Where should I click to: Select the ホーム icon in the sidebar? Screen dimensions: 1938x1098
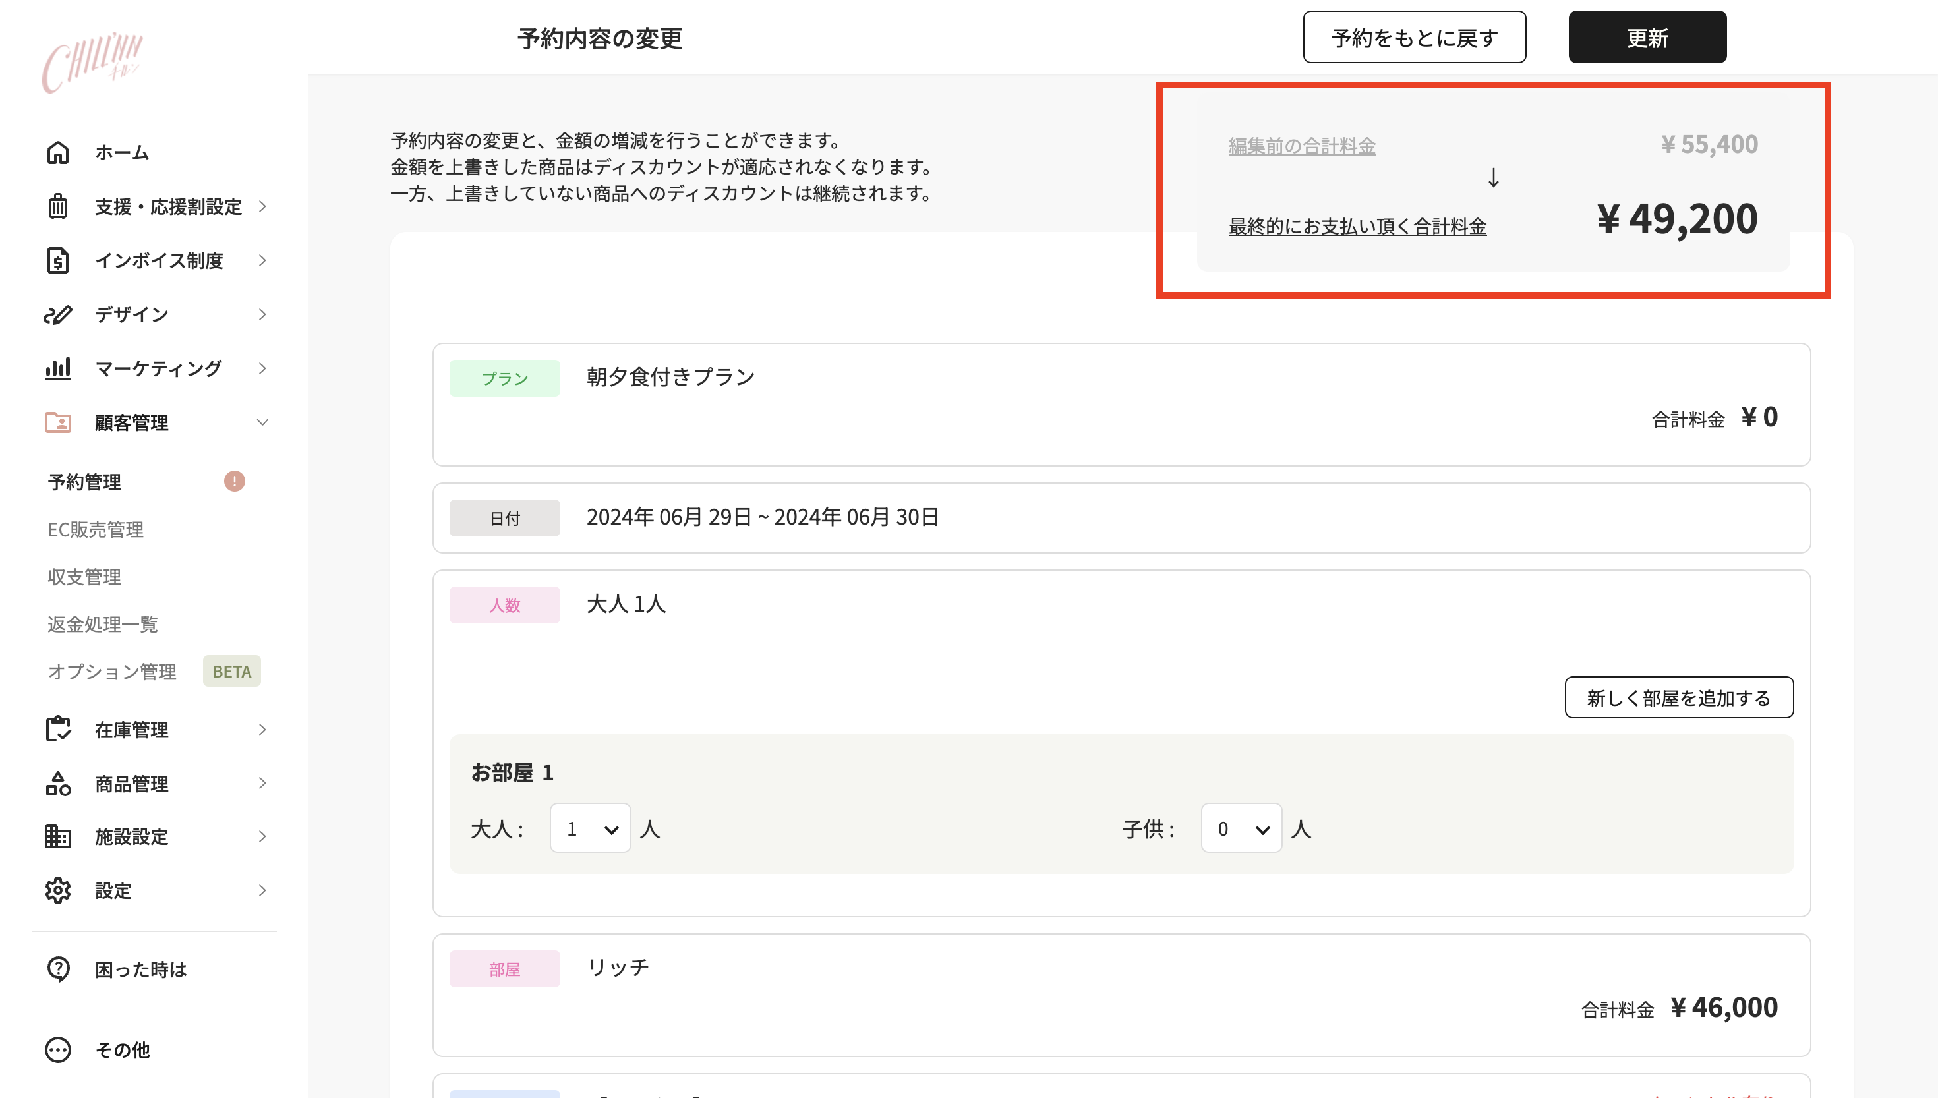pyautogui.click(x=58, y=152)
